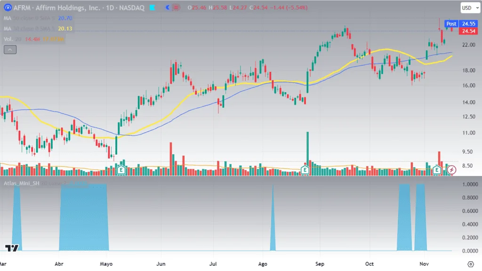Click the 0.0000 indicator axis label
Screen dimensions: 482x271
[x=470, y=251]
